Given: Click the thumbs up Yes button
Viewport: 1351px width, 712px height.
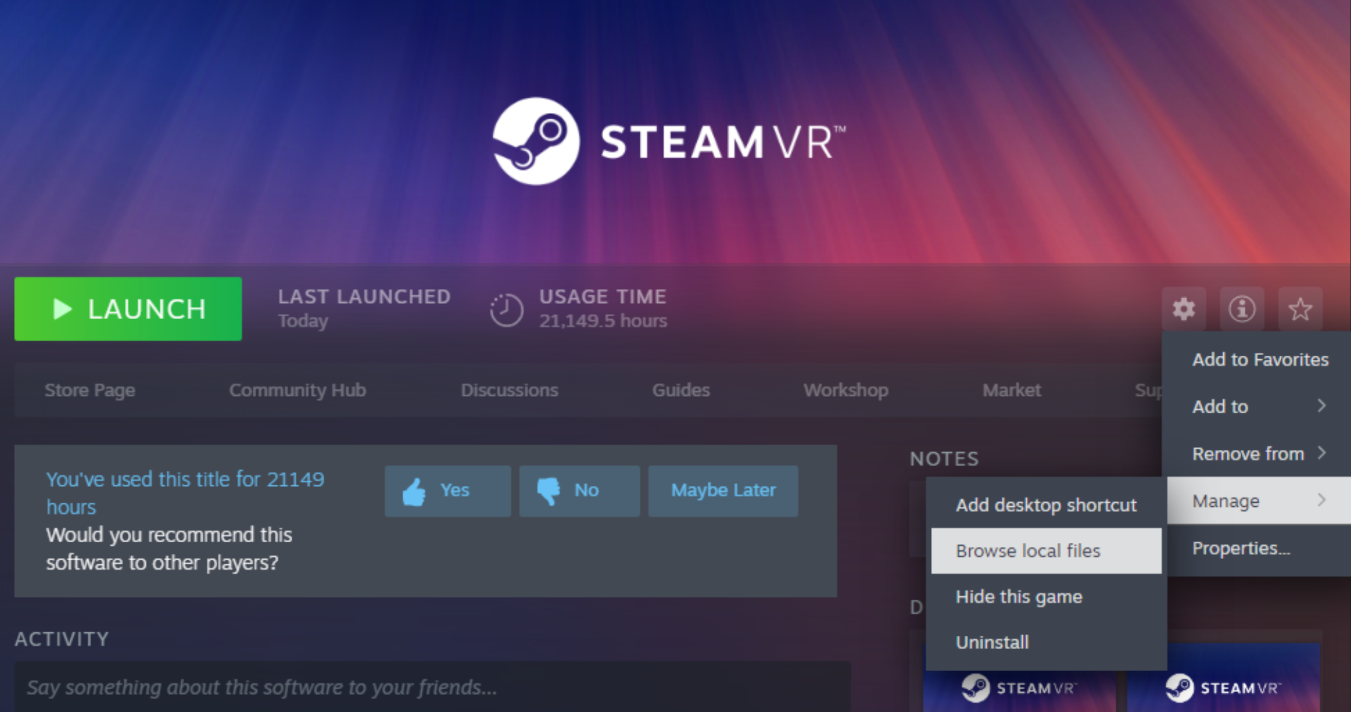Looking at the screenshot, I should [x=448, y=491].
